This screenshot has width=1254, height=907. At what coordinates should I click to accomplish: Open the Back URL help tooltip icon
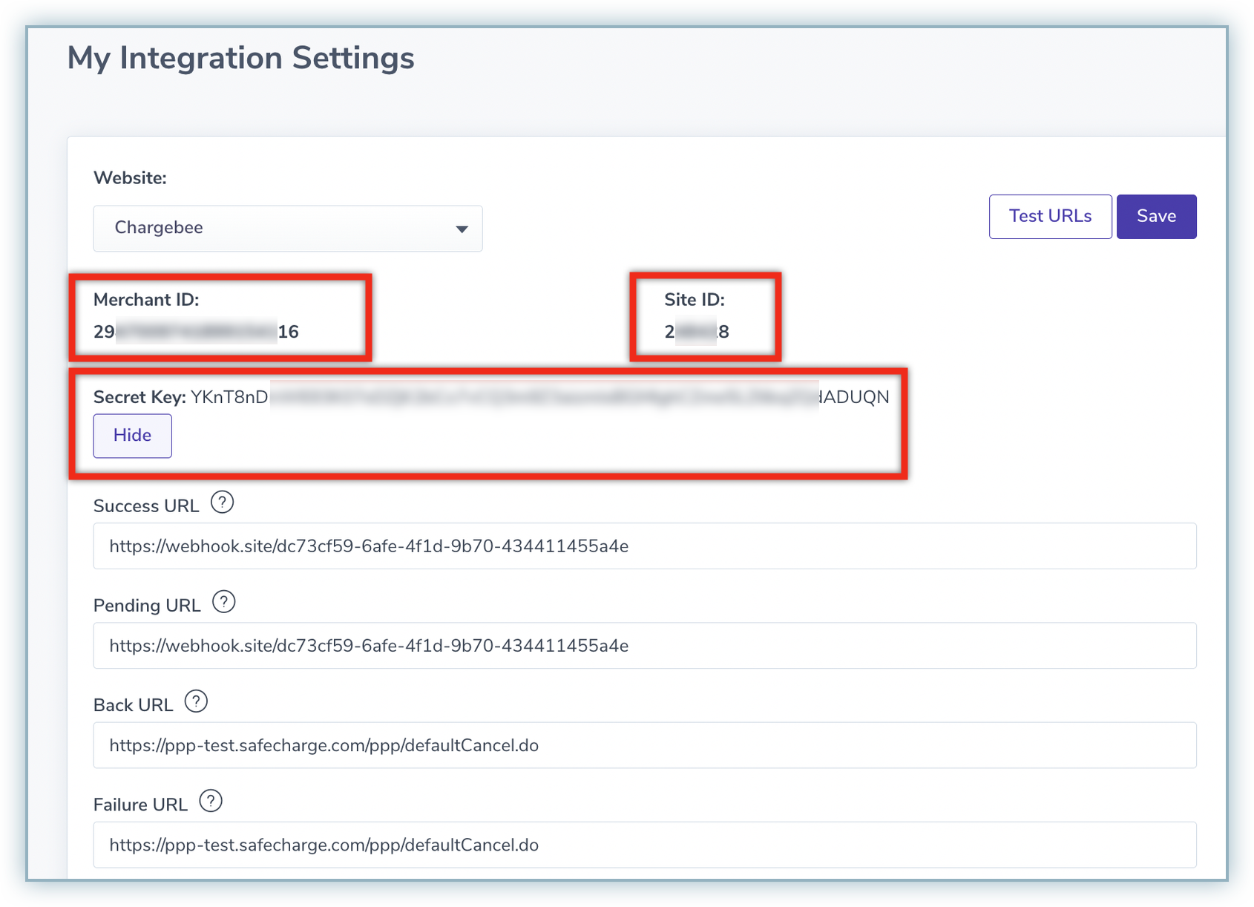click(196, 701)
